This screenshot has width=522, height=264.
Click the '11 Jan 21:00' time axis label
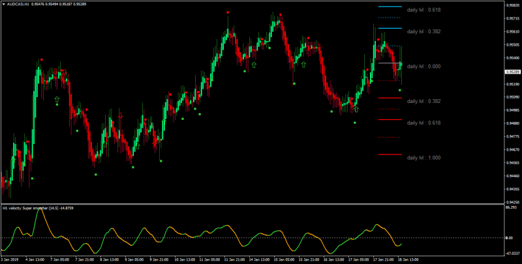(234, 259)
